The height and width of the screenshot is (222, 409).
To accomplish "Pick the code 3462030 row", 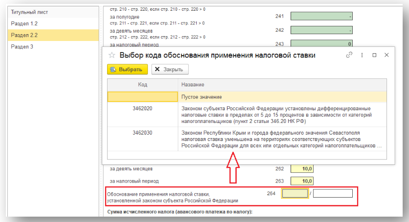I will [247, 139].
